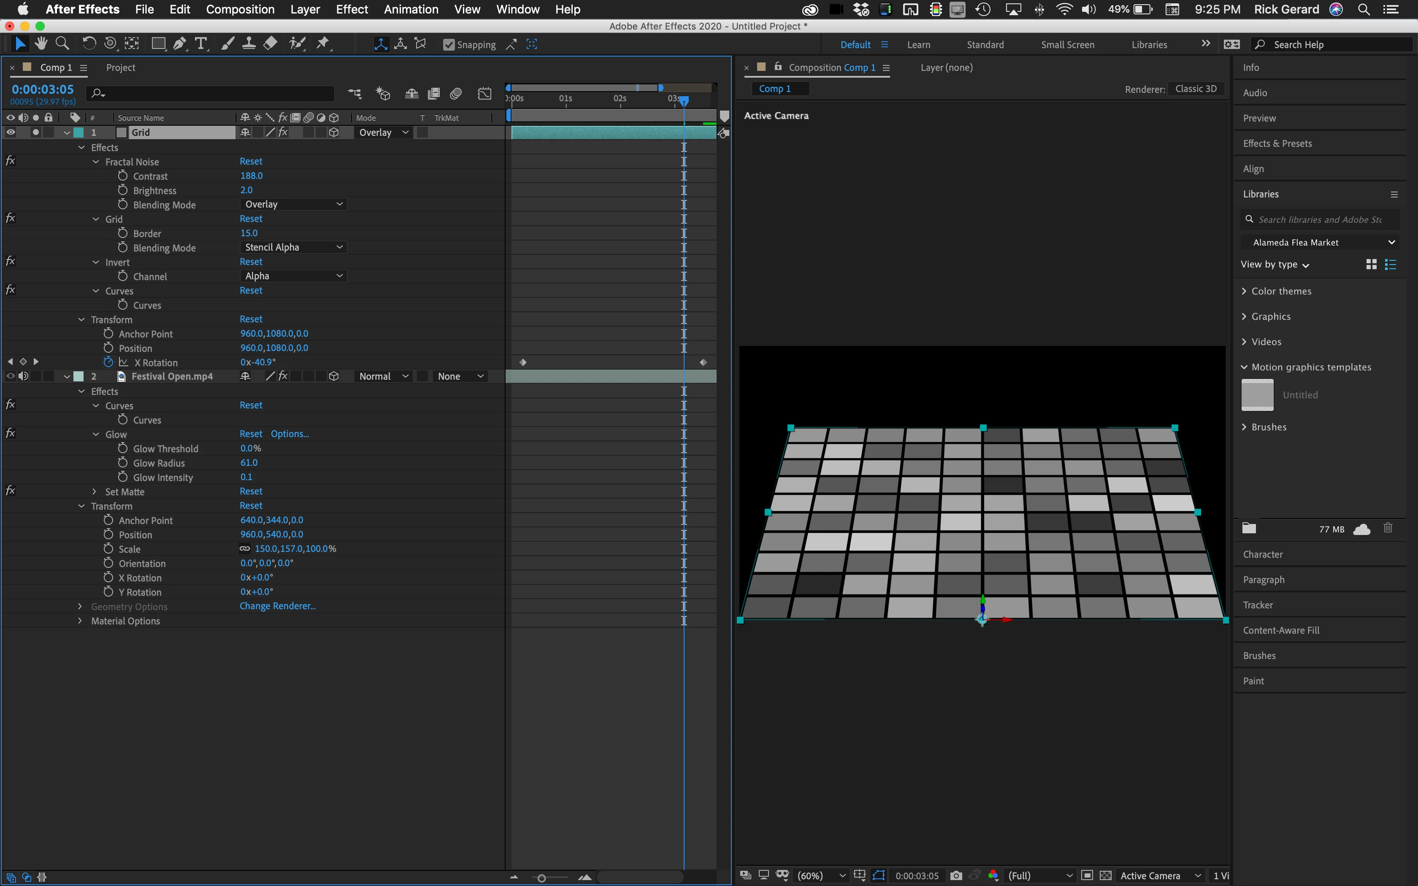Viewport: 1418px width, 886px height.
Task: Open the Animation menu
Action: [x=411, y=9]
